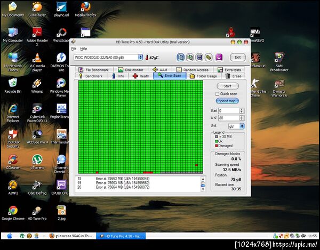The width and height of the screenshot is (320, 250).
Task: Click the copy screenshot toolbar icon in HD Tune
Action: tap(190, 57)
